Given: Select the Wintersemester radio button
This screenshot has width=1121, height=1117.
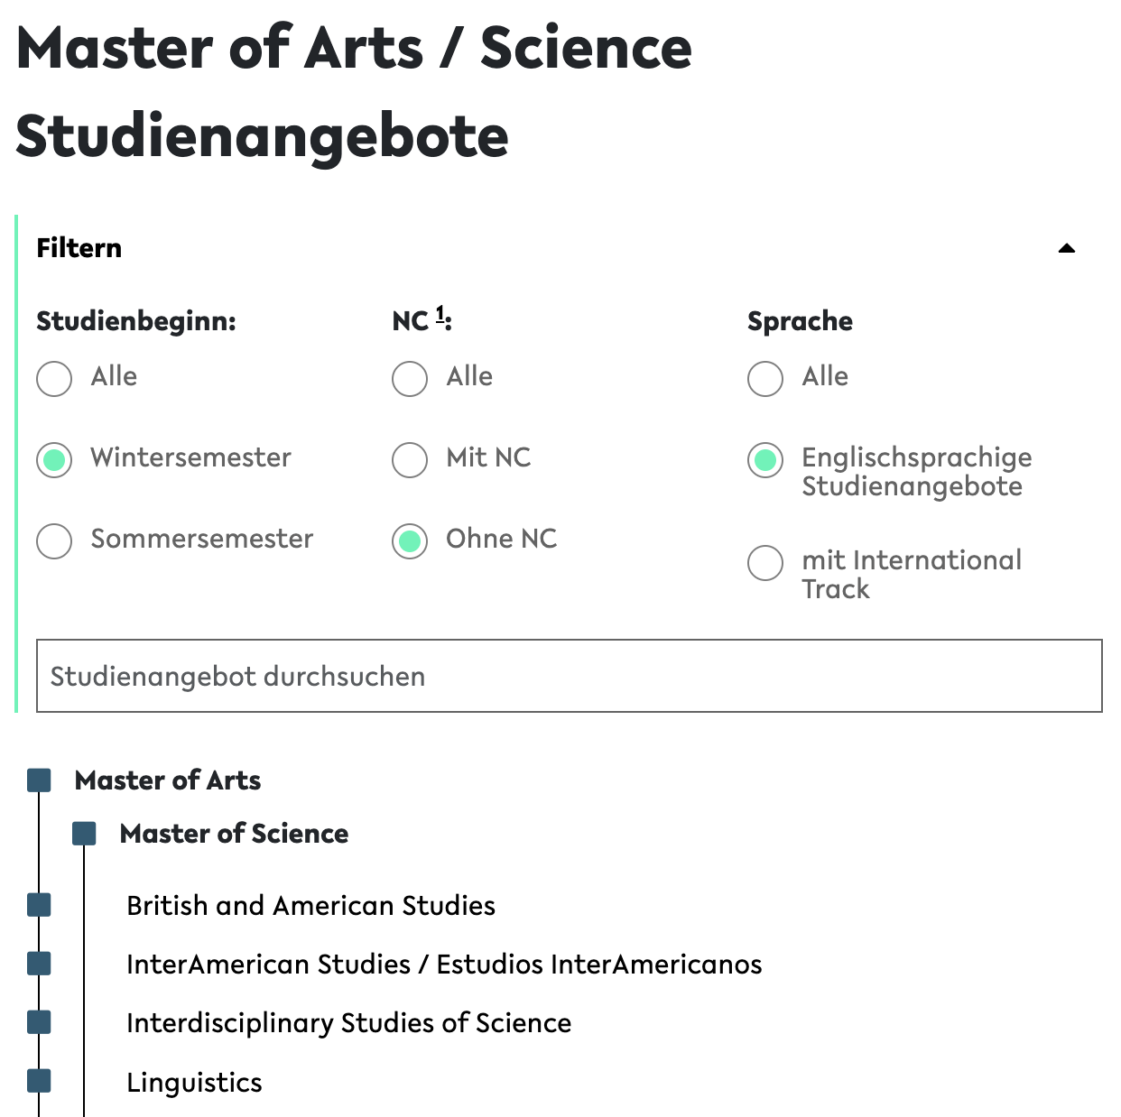Looking at the screenshot, I should [x=54, y=459].
